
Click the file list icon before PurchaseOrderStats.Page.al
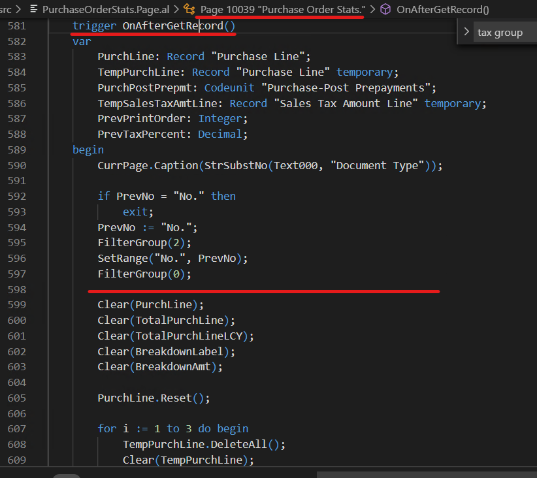pyautogui.click(x=33, y=9)
